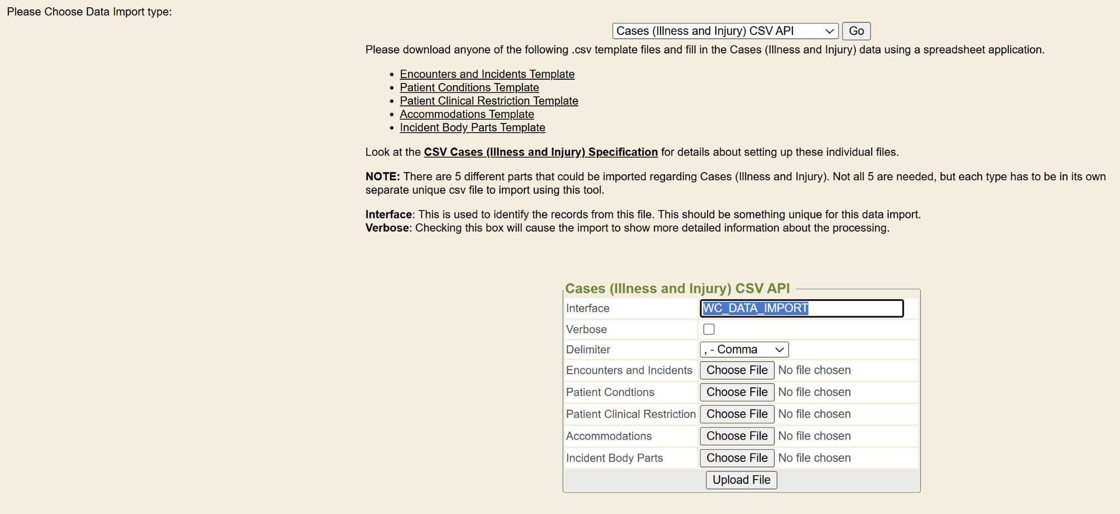Screen dimensions: 1120x514
Task: Click "No file chosen" beside Accommodations
Action: (814, 436)
